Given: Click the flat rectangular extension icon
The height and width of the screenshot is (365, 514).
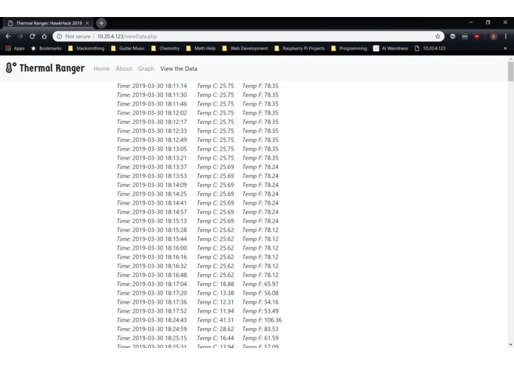Looking at the screenshot, I should point(465,37).
